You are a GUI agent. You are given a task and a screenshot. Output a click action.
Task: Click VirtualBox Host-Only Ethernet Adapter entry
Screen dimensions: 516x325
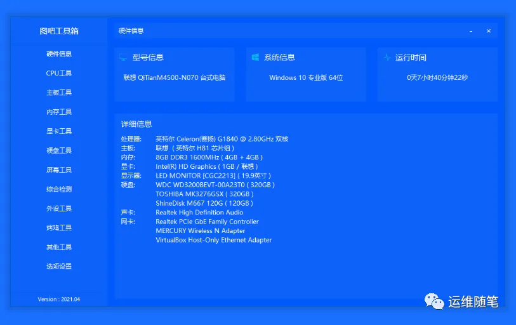point(214,240)
